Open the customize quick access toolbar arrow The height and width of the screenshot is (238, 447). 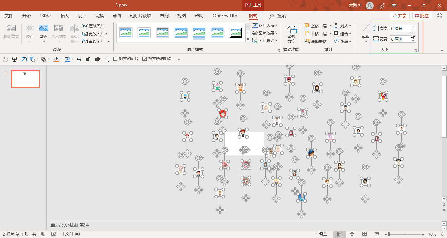tap(179, 59)
